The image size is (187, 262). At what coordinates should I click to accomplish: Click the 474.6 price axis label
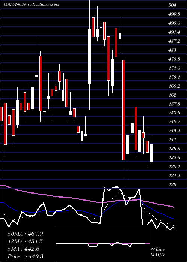point(174,68)
